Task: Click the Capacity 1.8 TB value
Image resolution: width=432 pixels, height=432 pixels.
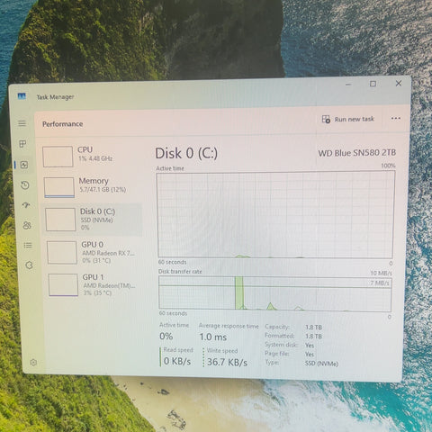Action: [313, 328]
